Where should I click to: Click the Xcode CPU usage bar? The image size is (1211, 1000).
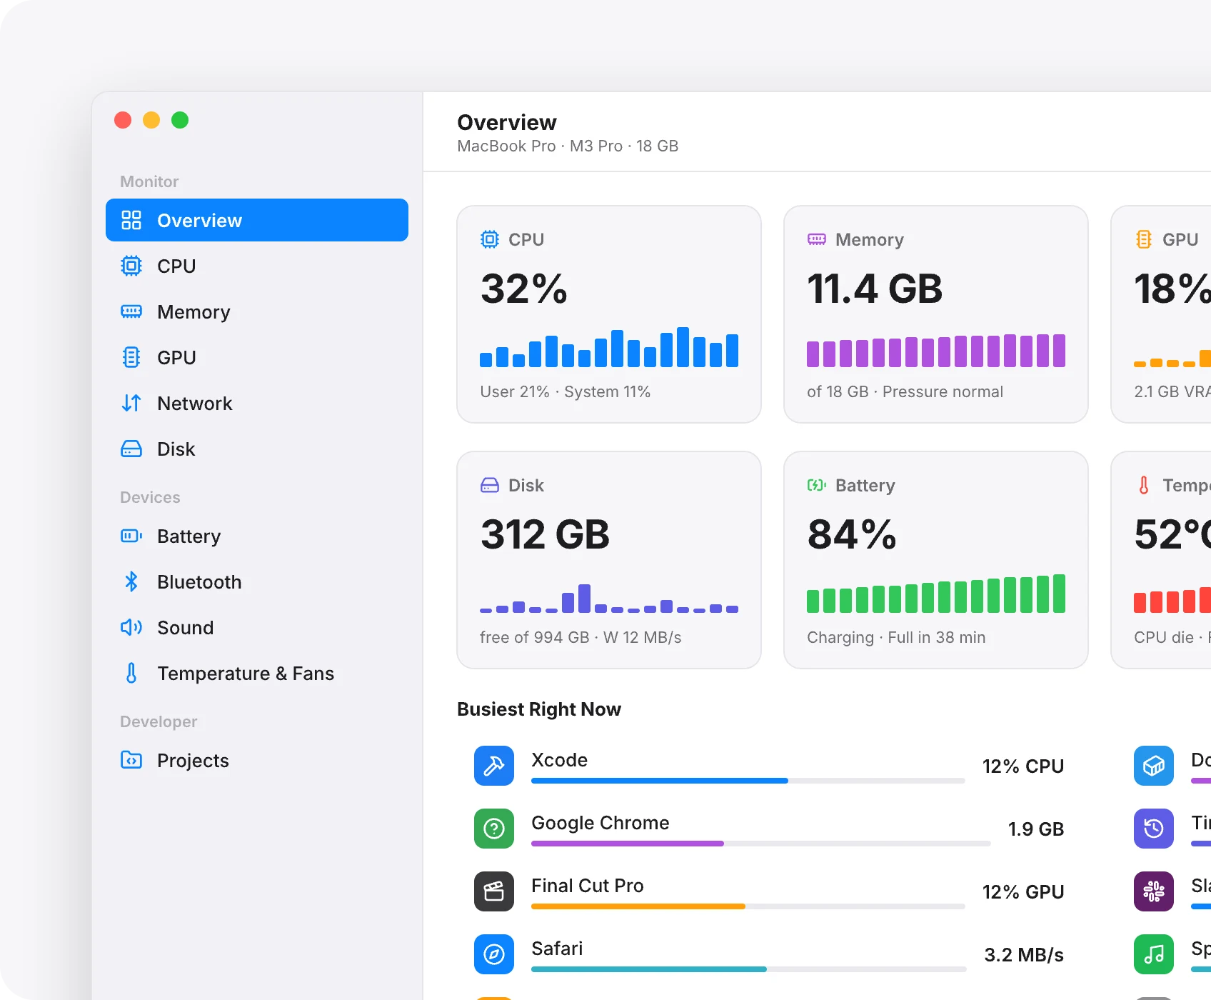(x=748, y=781)
